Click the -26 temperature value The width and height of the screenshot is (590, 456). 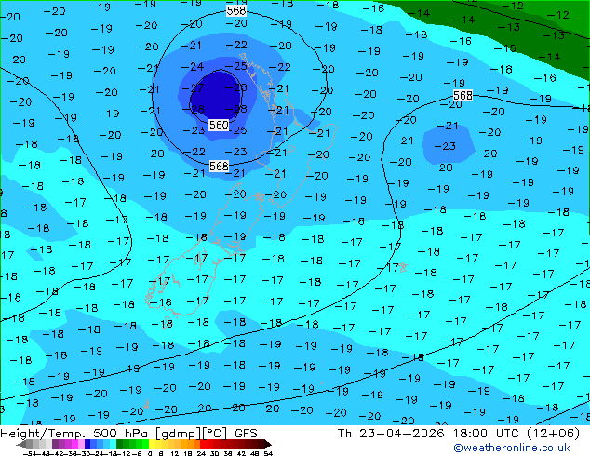pos(196,109)
